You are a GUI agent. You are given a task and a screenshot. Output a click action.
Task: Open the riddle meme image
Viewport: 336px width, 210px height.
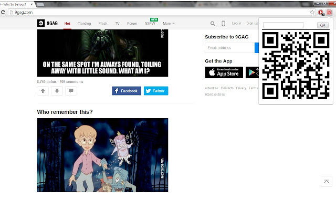(x=103, y=53)
